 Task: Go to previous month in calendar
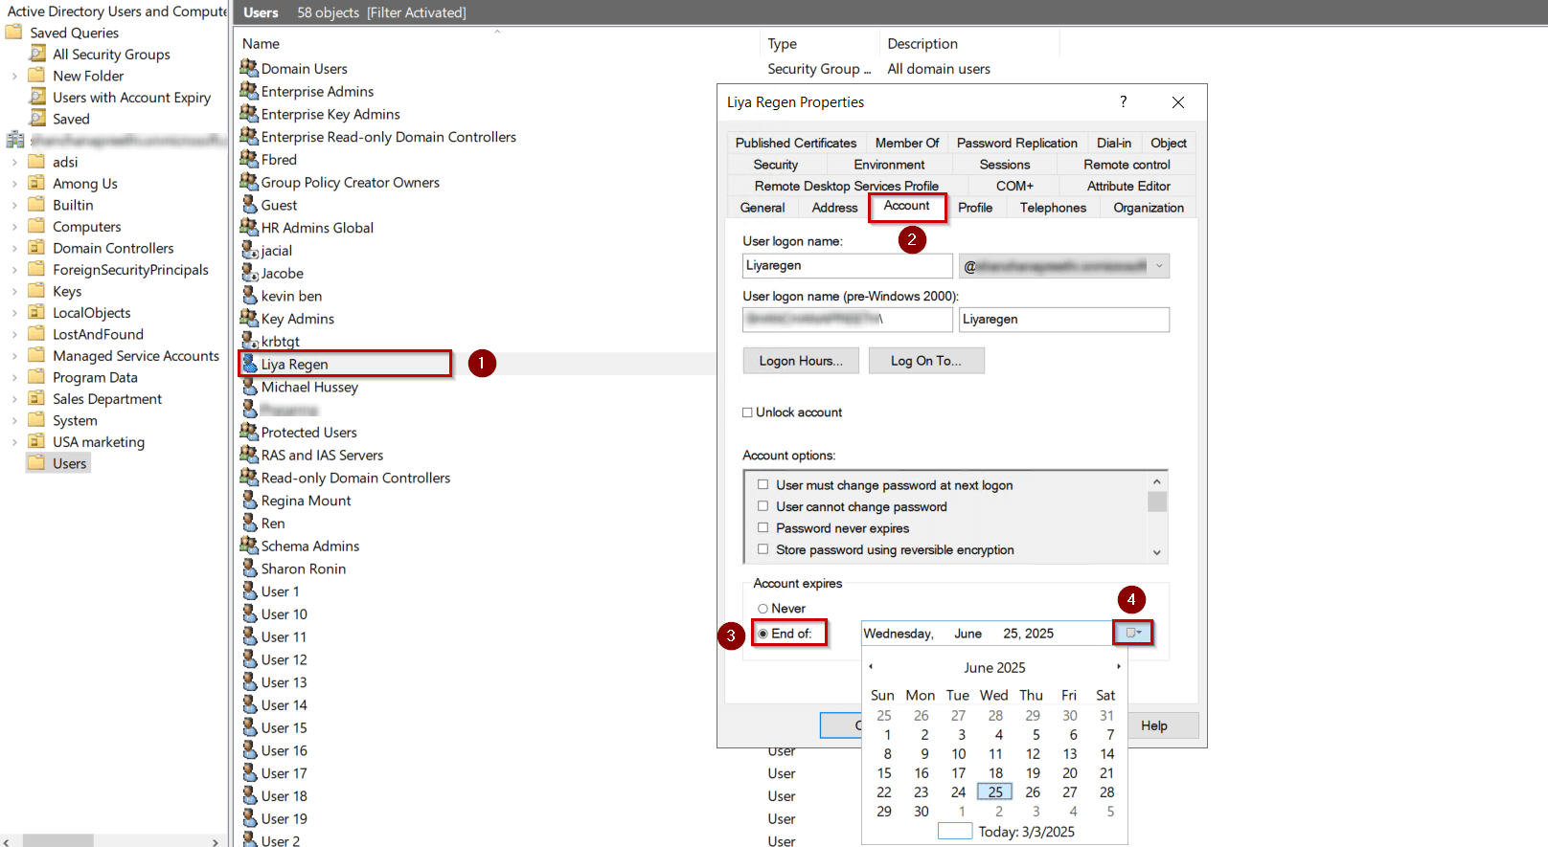point(871,666)
